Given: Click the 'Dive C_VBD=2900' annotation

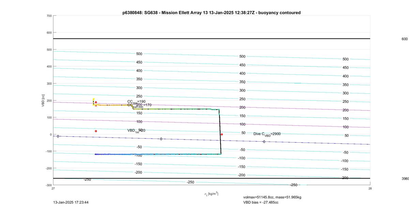Looking at the screenshot, I should (267, 134).
